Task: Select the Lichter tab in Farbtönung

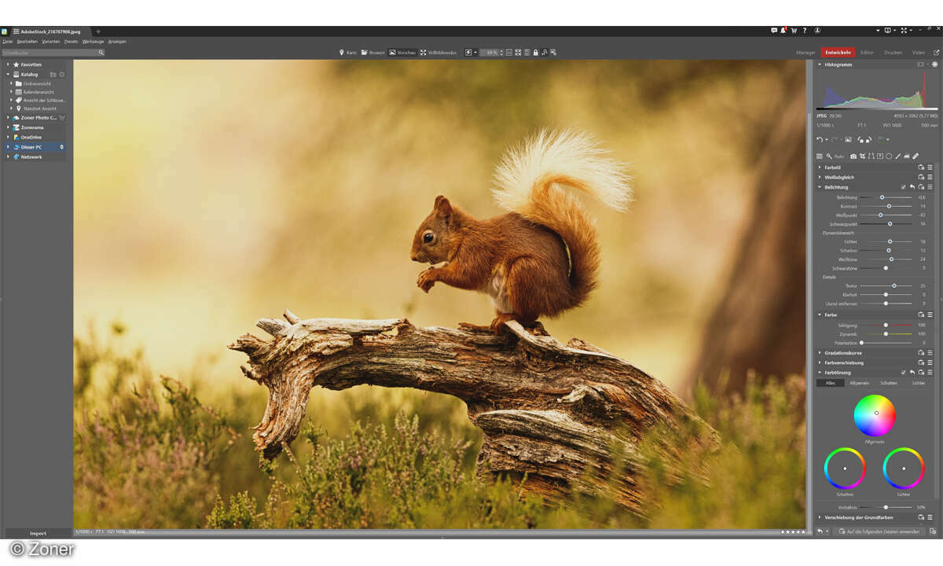Action: [919, 383]
